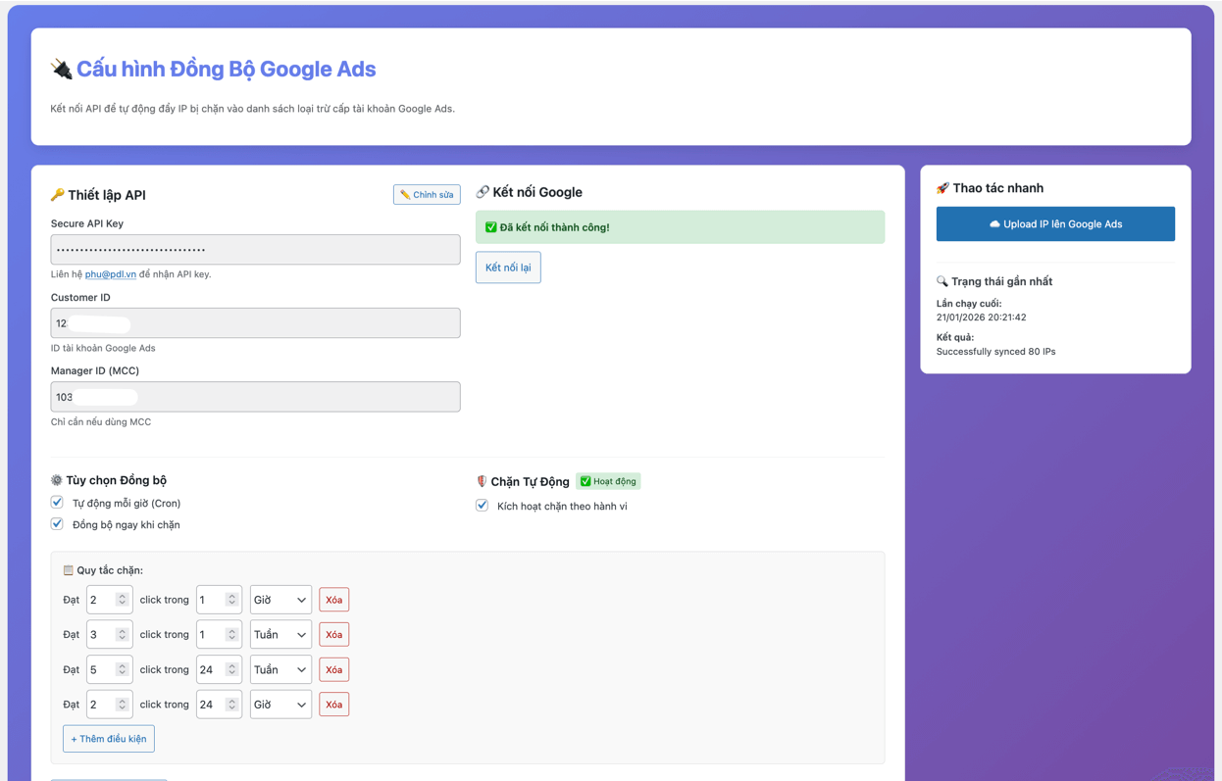Open the phu@pdl.vn email link
Viewport: 1222px width, 781px height.
point(111,274)
